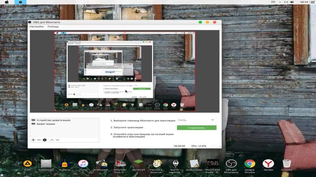This screenshot has height=177, width=316.
Task: Move source down with down arrow
Action: (x=57, y=140)
